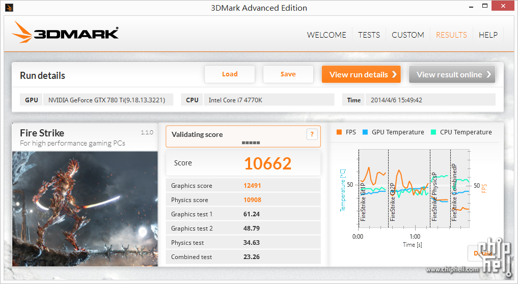Open the WELCOME tab
Image resolution: width=518 pixels, height=284 pixels.
(x=326, y=35)
